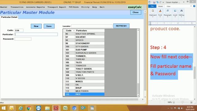
Task: Click the WordPad zoom in plus button
Action: pos(191,102)
